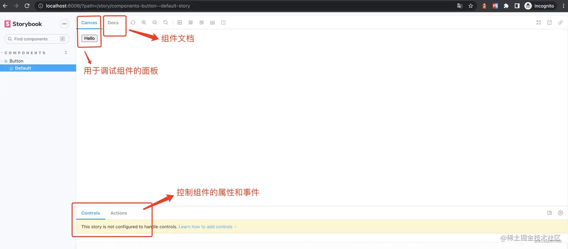Hide the addons panel with the circled X
Image resolution: width=568 pixels, height=249 pixels.
point(560,213)
